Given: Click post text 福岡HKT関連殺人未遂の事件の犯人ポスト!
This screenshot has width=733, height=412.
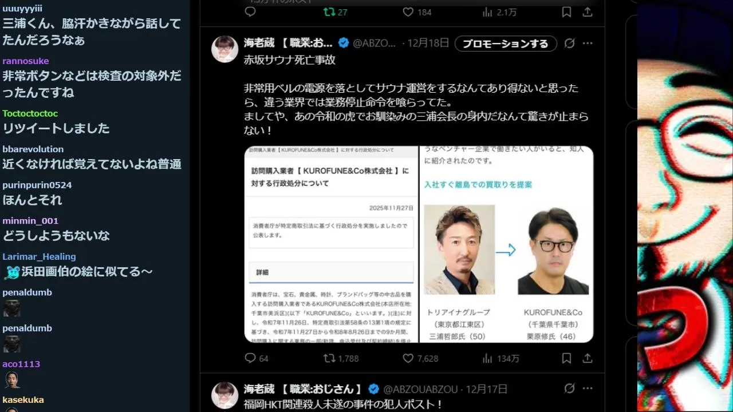Looking at the screenshot, I should pos(343,405).
